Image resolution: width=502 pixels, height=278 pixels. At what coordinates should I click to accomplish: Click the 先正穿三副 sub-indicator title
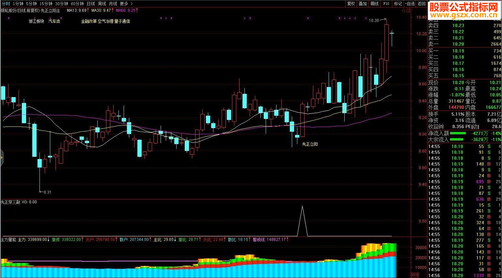click(x=10, y=202)
